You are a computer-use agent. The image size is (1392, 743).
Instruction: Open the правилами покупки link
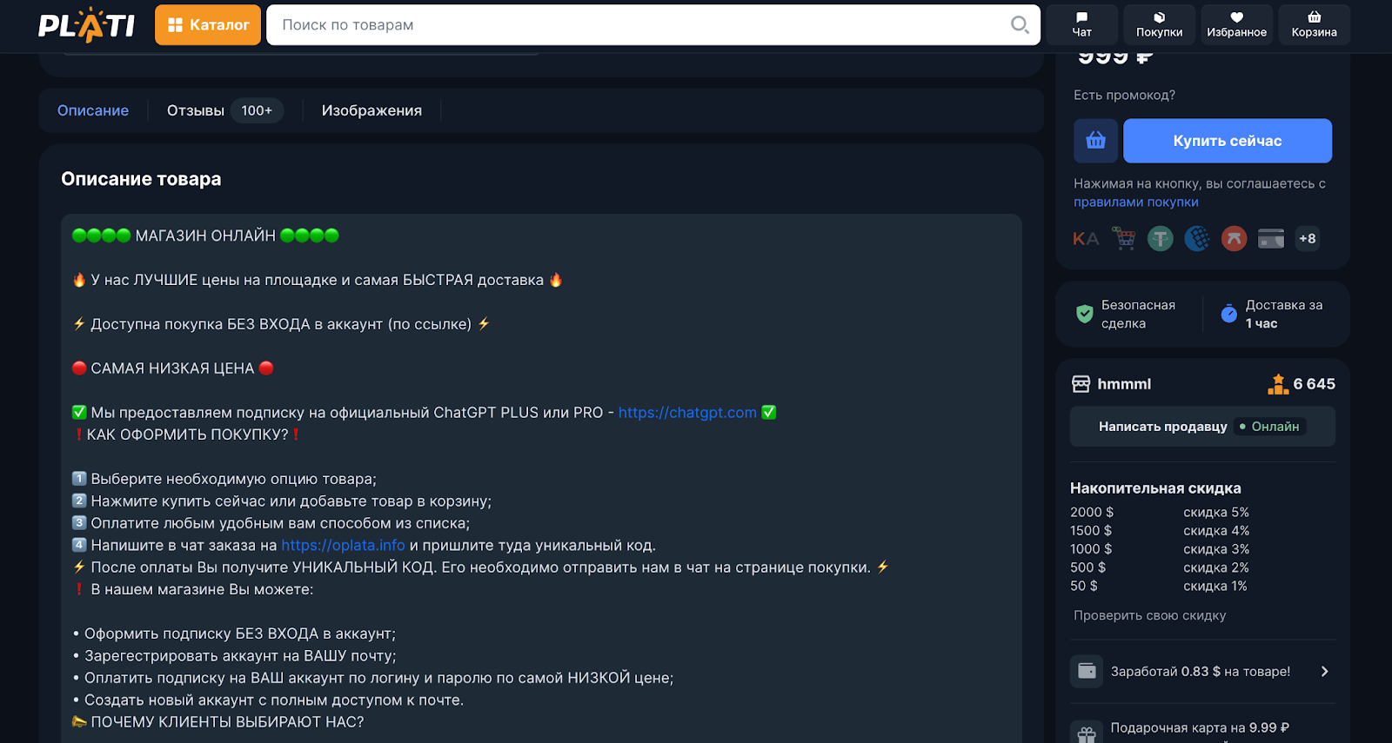1135,202
